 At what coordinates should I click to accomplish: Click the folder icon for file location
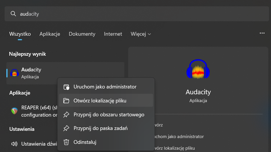click(x=66, y=101)
